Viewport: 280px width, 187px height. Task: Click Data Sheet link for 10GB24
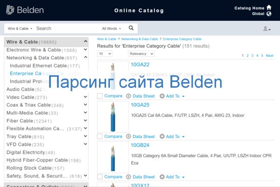144,177
